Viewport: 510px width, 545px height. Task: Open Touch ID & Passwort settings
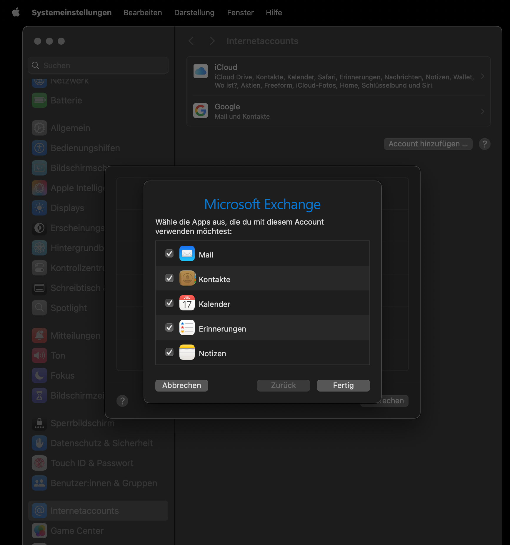click(98, 463)
